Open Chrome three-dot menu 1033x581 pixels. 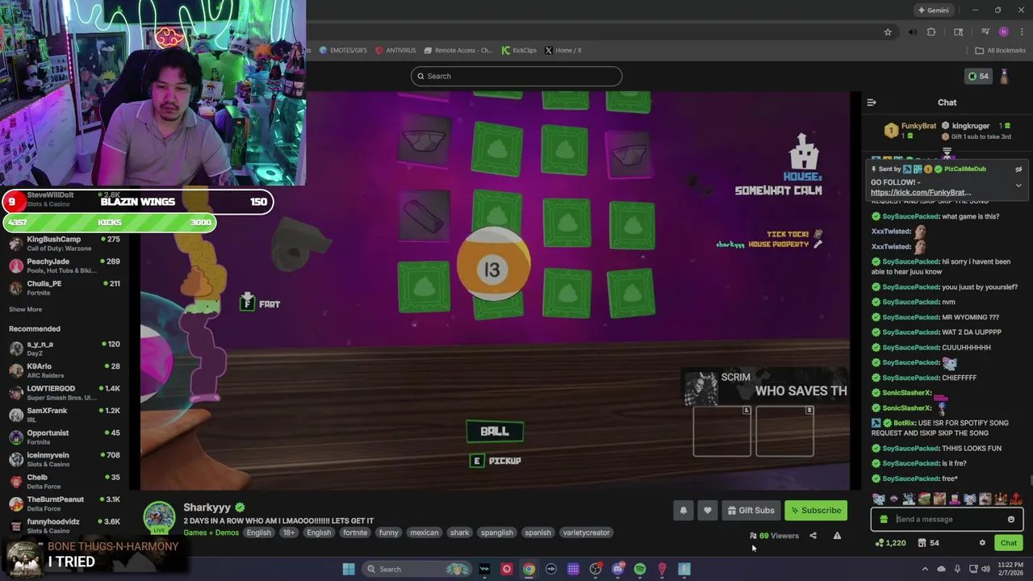point(1021,32)
